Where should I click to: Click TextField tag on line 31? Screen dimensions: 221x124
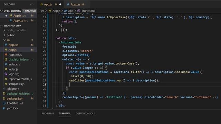(115, 97)
